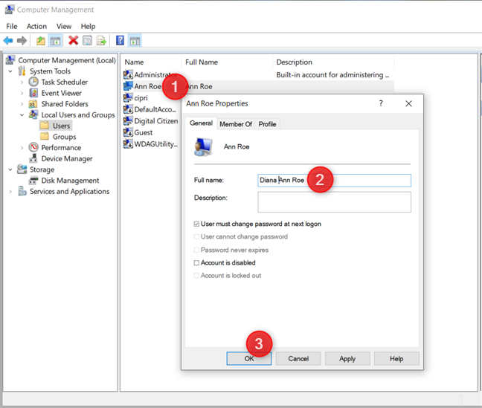The width and height of the screenshot is (482, 408).
Task: Click the blue Help toolbar icon
Action: pos(120,40)
